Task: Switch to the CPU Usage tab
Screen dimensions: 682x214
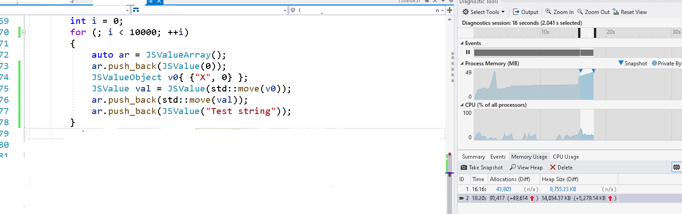Action: [x=566, y=157]
